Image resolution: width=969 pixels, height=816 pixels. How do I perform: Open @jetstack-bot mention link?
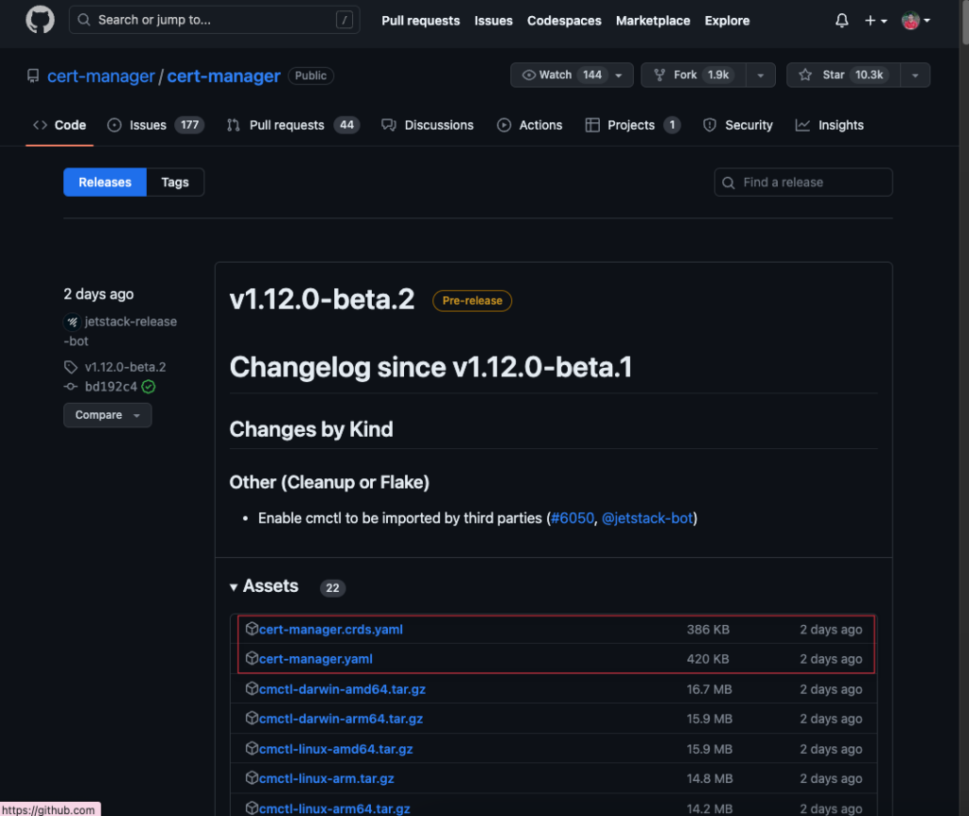[x=647, y=518]
